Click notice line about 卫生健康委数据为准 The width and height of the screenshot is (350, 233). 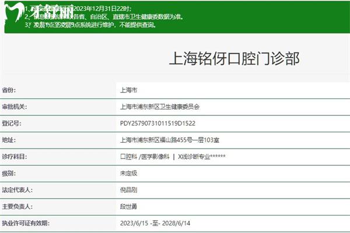104,17
